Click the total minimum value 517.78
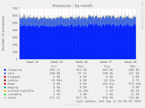 (x=81, y=98)
